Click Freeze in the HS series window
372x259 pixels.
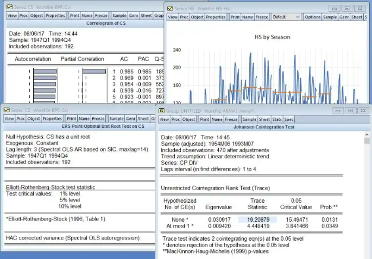pyautogui.click(x=262, y=17)
